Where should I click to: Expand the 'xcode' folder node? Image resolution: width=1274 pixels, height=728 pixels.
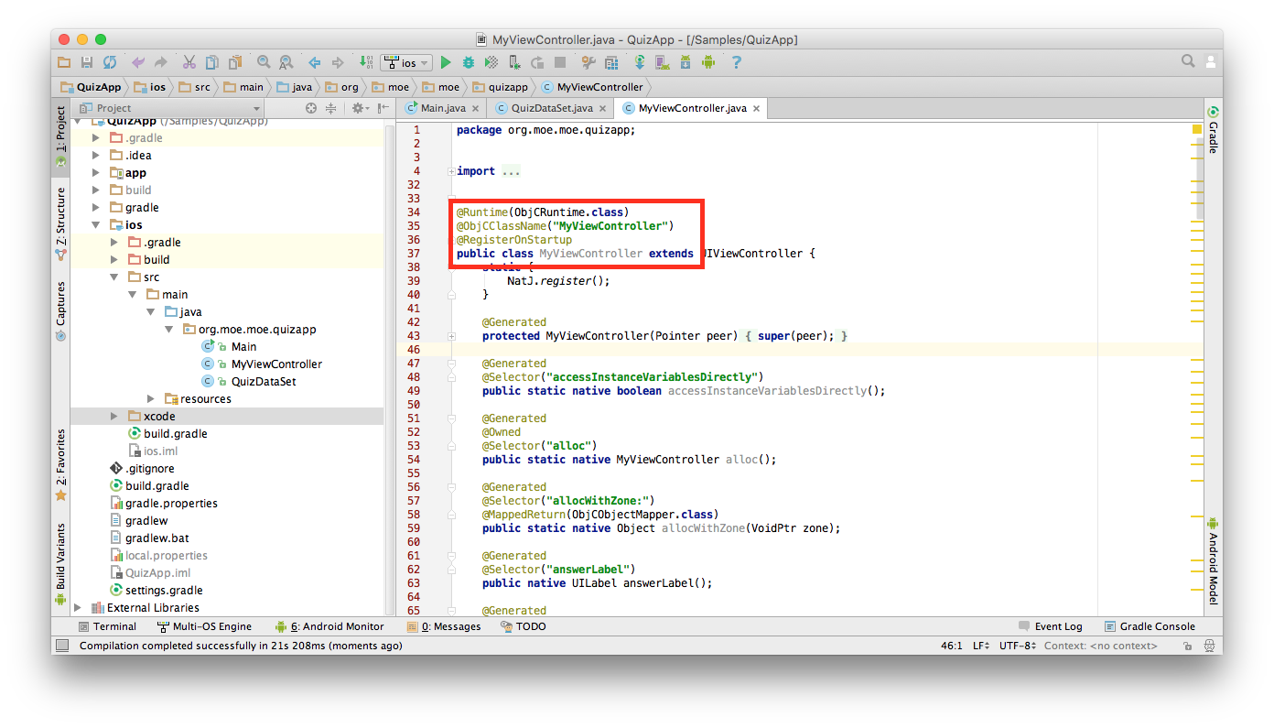point(114,416)
